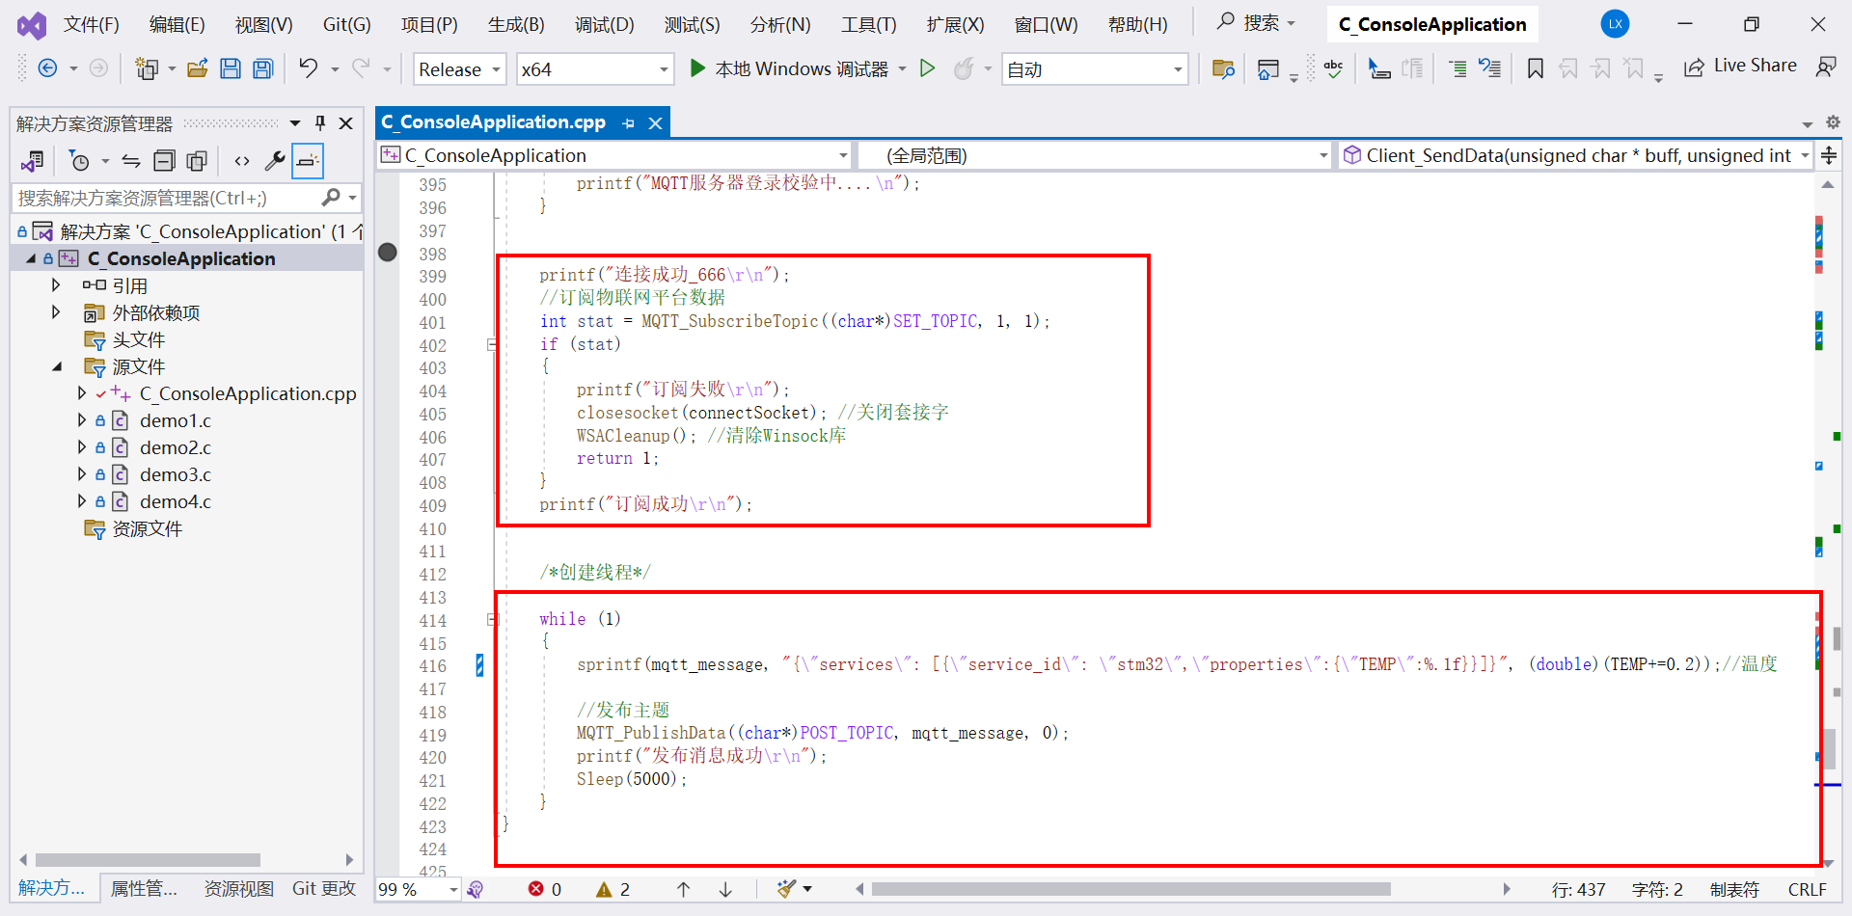Click the editor vertical scrollbar thumb
Viewport: 1852px width, 916px height.
(x=1830, y=747)
